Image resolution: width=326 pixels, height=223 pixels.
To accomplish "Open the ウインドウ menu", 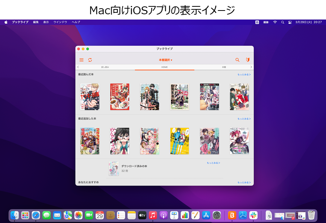I will click(60, 22).
